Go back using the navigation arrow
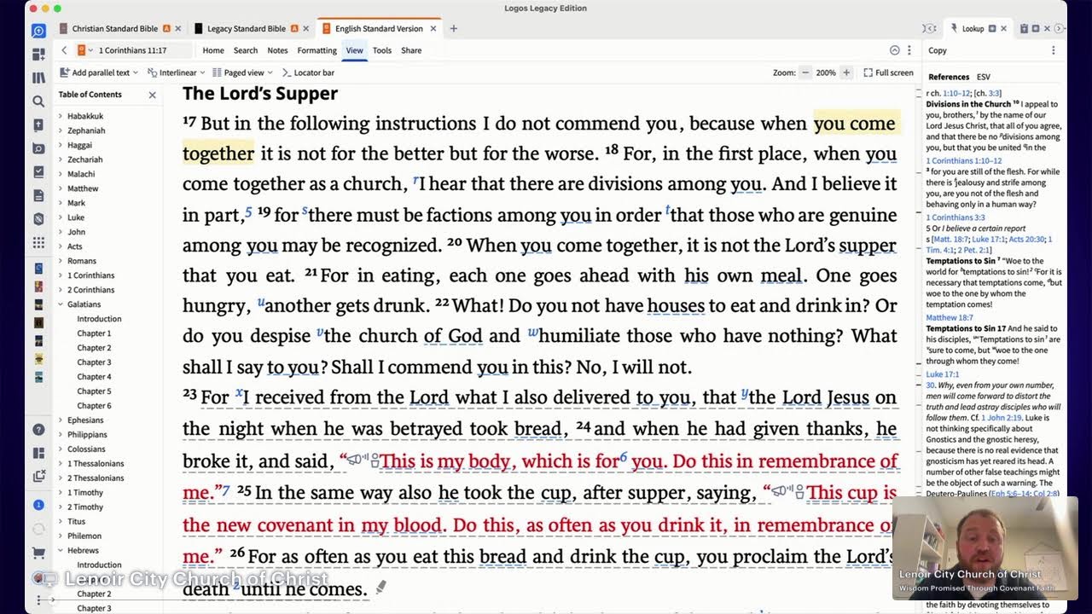The image size is (1092, 614). (x=64, y=50)
